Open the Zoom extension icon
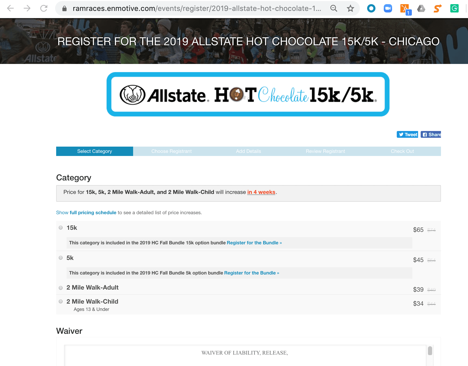468x366 pixels. pyautogui.click(x=388, y=9)
